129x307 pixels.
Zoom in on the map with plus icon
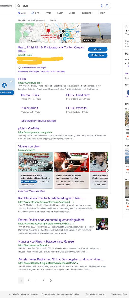point(78,35)
